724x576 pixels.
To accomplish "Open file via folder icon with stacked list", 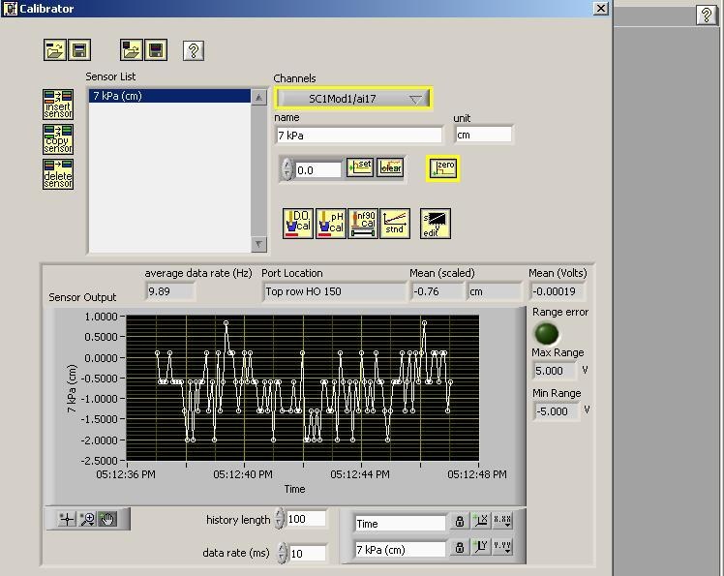I will [x=131, y=50].
